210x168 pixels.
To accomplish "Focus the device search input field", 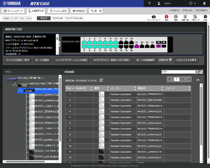I will tap(178, 72).
